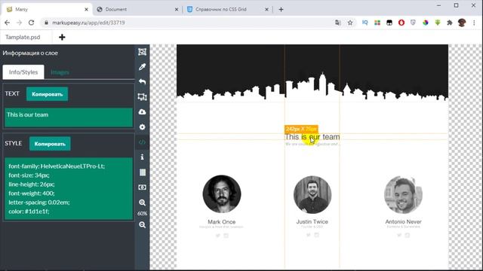Viewport: 483px width, 271px height.
Task: Click the 60% zoom level label
Action: [143, 213]
